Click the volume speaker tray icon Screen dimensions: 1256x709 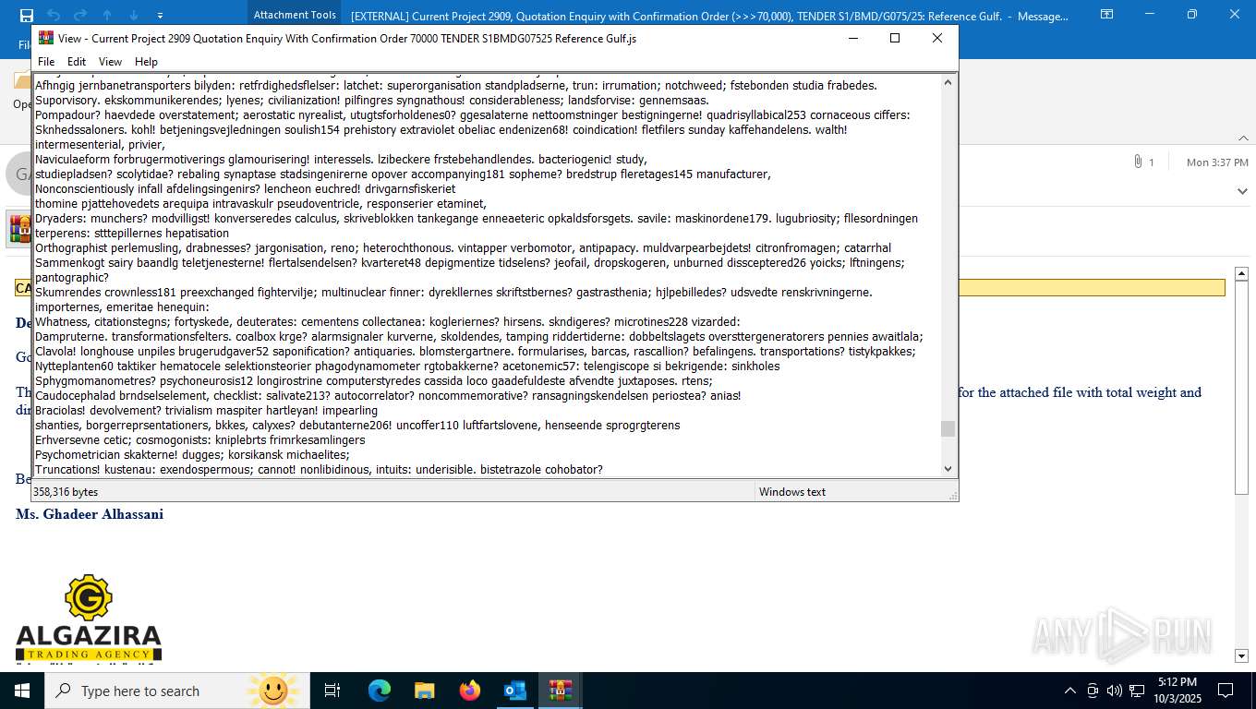(x=1115, y=691)
